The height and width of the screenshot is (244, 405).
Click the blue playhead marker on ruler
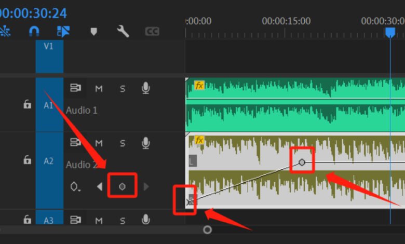tap(390, 33)
